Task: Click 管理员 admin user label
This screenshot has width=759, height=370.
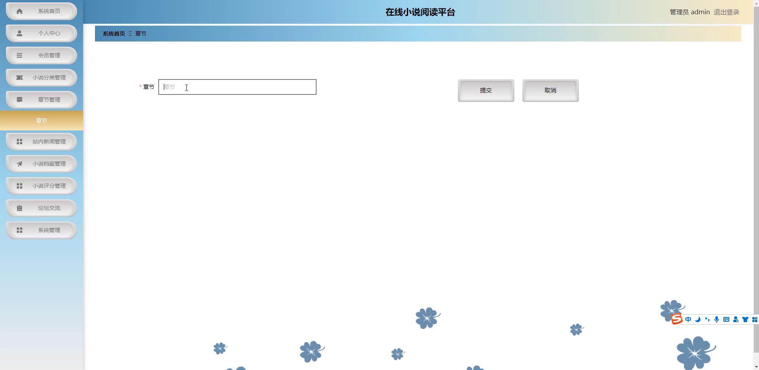Action: click(690, 12)
